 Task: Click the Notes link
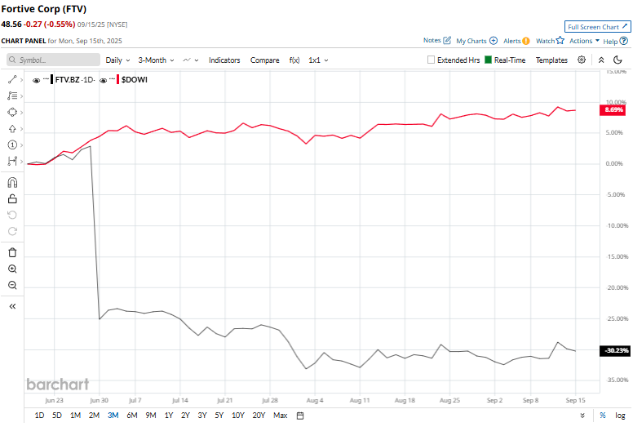[x=432, y=40]
